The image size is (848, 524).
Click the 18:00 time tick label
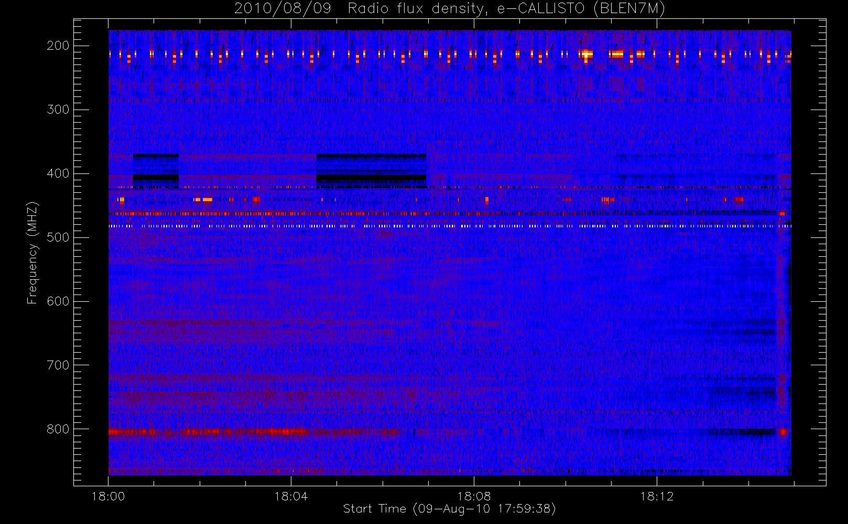tap(108, 496)
